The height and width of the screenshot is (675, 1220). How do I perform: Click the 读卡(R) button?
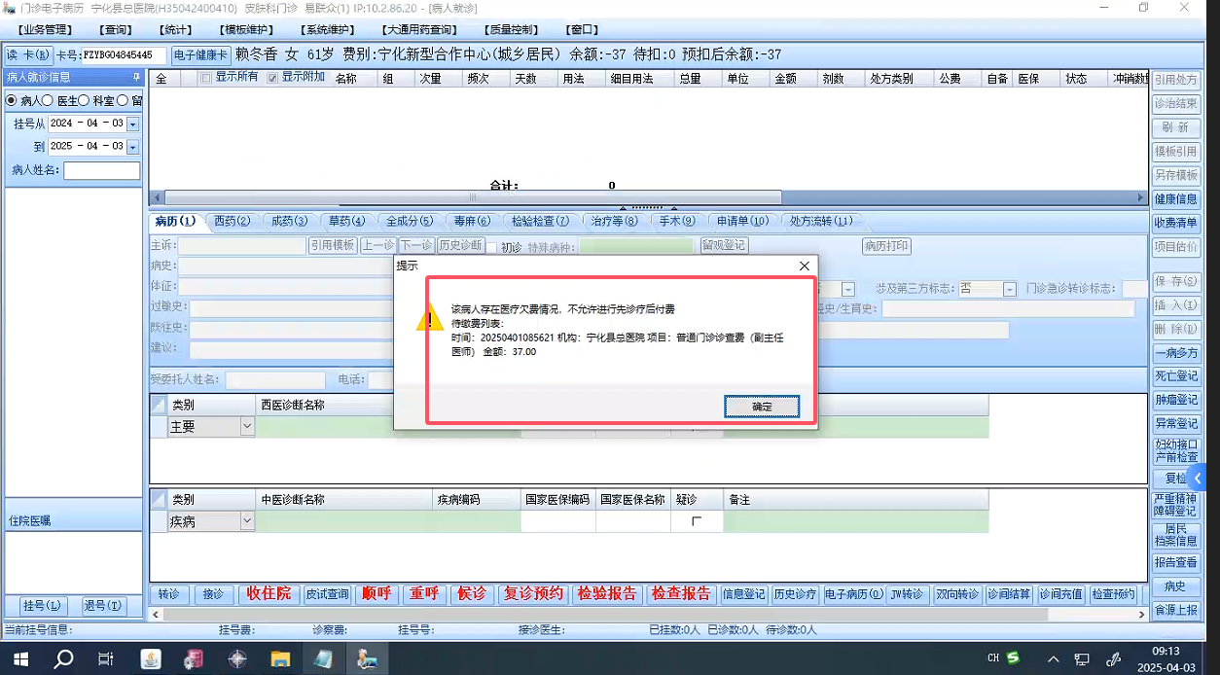[27, 55]
